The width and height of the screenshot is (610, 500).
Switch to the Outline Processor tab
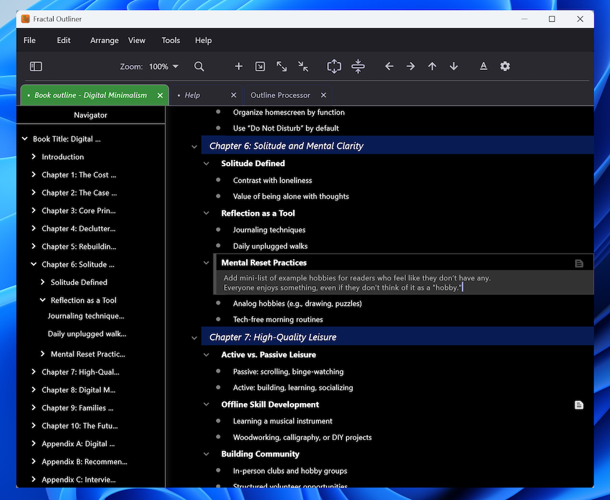coord(280,95)
